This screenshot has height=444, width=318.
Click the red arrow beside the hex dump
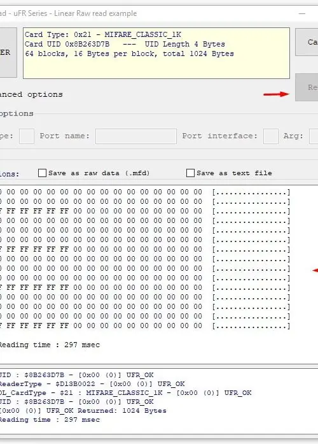[315, 271]
